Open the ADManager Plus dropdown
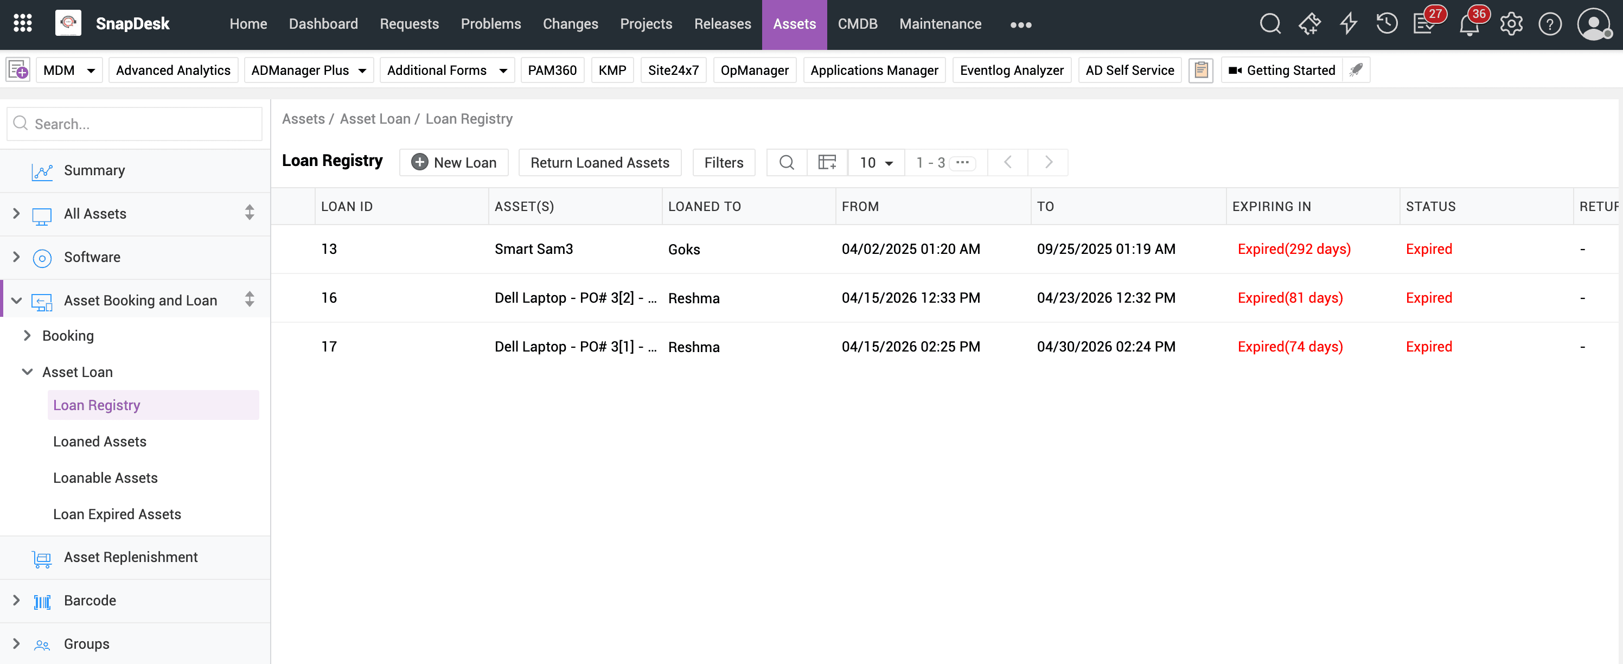Image resolution: width=1623 pixels, height=664 pixels. (x=309, y=70)
